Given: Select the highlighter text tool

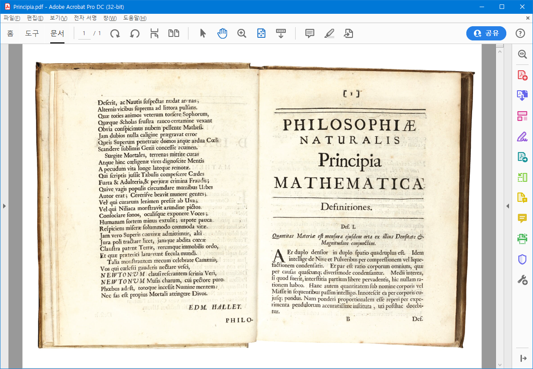Looking at the screenshot, I should (x=329, y=33).
